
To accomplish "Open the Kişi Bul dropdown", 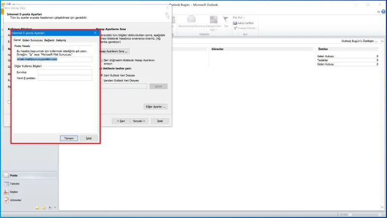I will pyautogui.click(x=238, y=17).
